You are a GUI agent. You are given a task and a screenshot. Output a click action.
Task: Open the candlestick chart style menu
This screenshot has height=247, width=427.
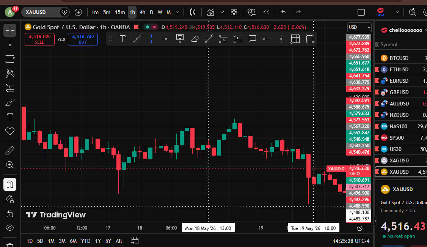pos(193,12)
